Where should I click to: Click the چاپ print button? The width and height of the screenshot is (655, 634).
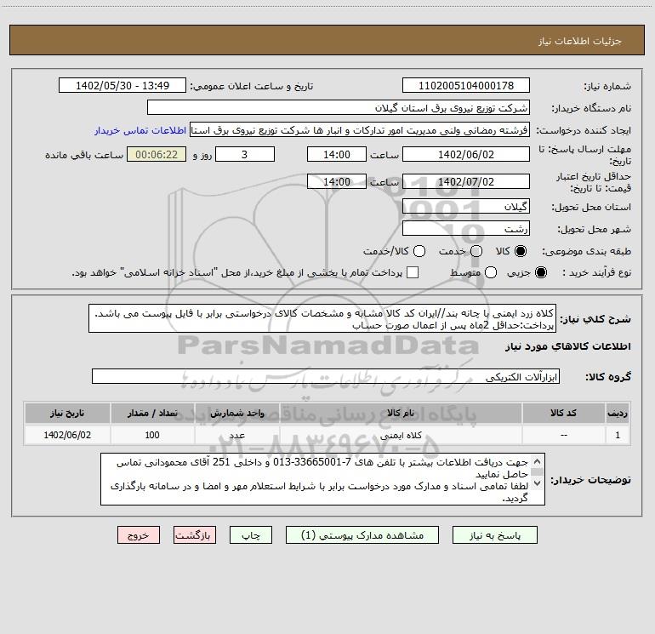(x=251, y=535)
